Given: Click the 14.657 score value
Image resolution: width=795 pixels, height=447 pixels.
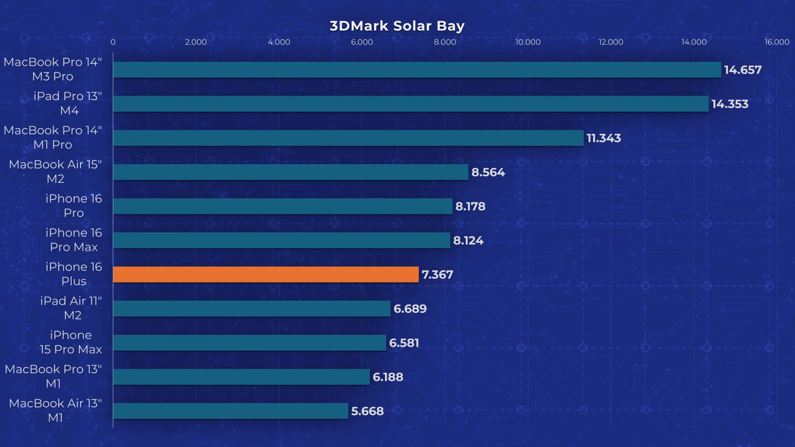Looking at the screenshot, I should coord(743,70).
